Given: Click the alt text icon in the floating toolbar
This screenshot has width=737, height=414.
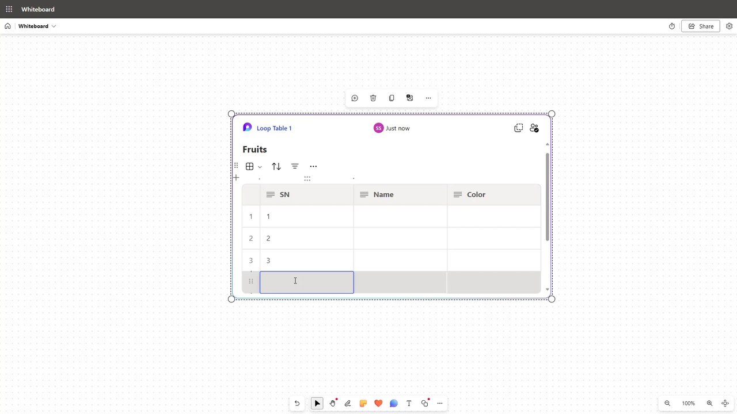Looking at the screenshot, I should (x=410, y=98).
